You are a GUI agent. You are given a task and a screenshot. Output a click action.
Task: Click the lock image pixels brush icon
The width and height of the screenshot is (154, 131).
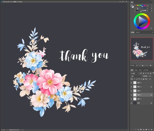(x=137, y=79)
